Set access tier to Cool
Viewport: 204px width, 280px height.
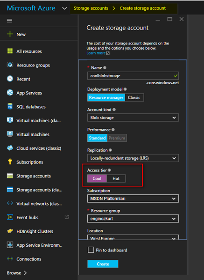point(97,178)
